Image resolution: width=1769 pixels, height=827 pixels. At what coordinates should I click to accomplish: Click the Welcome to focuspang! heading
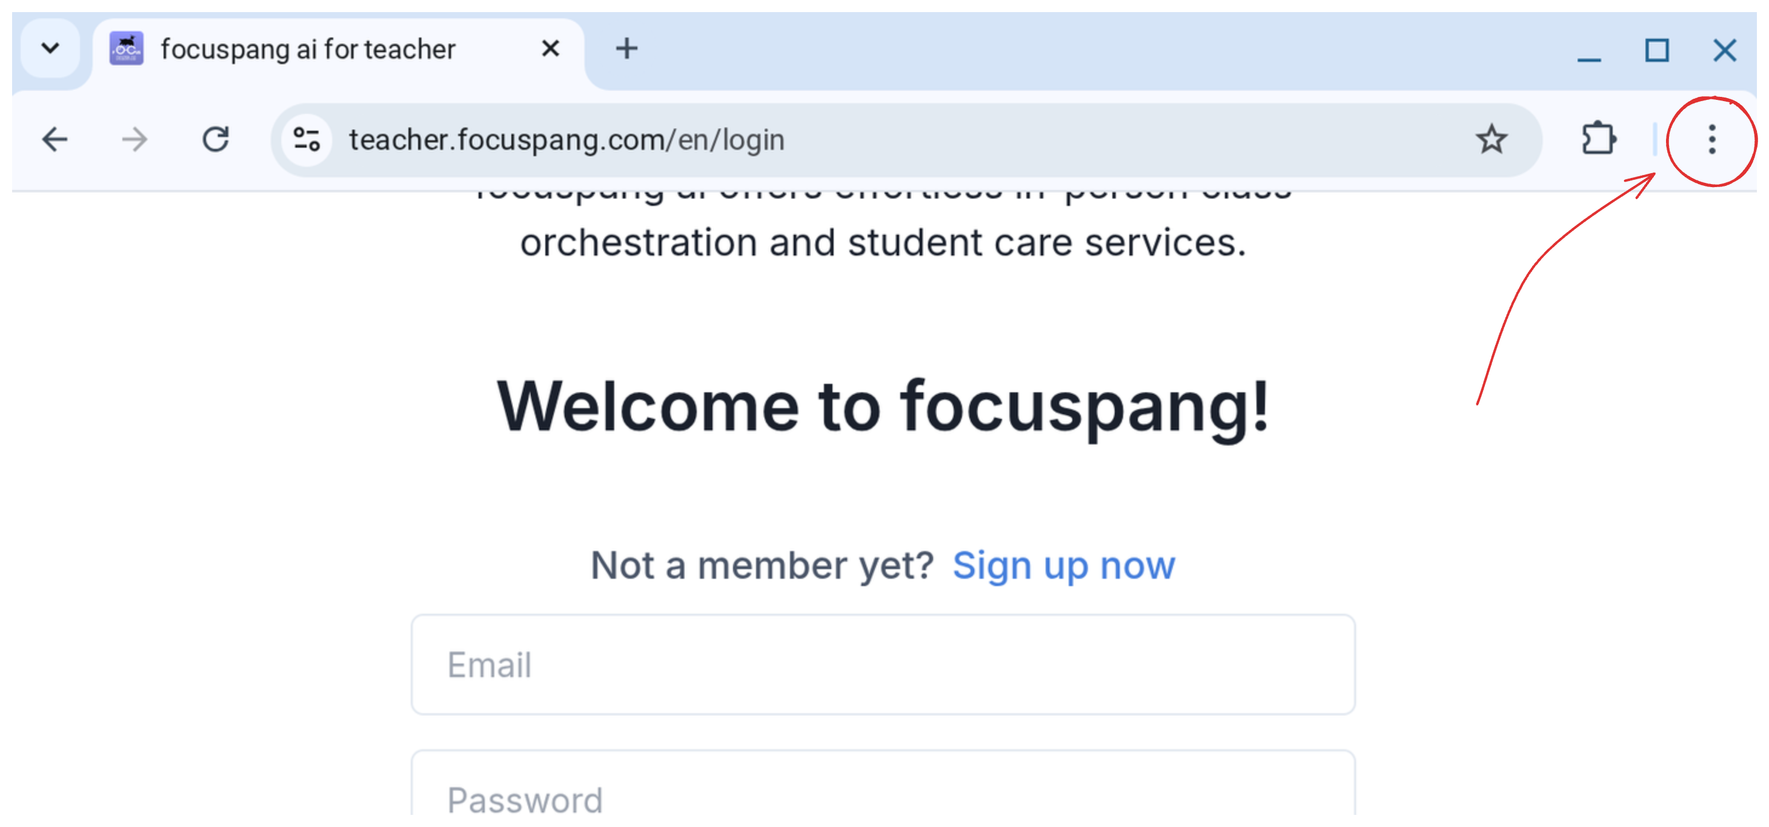(883, 407)
